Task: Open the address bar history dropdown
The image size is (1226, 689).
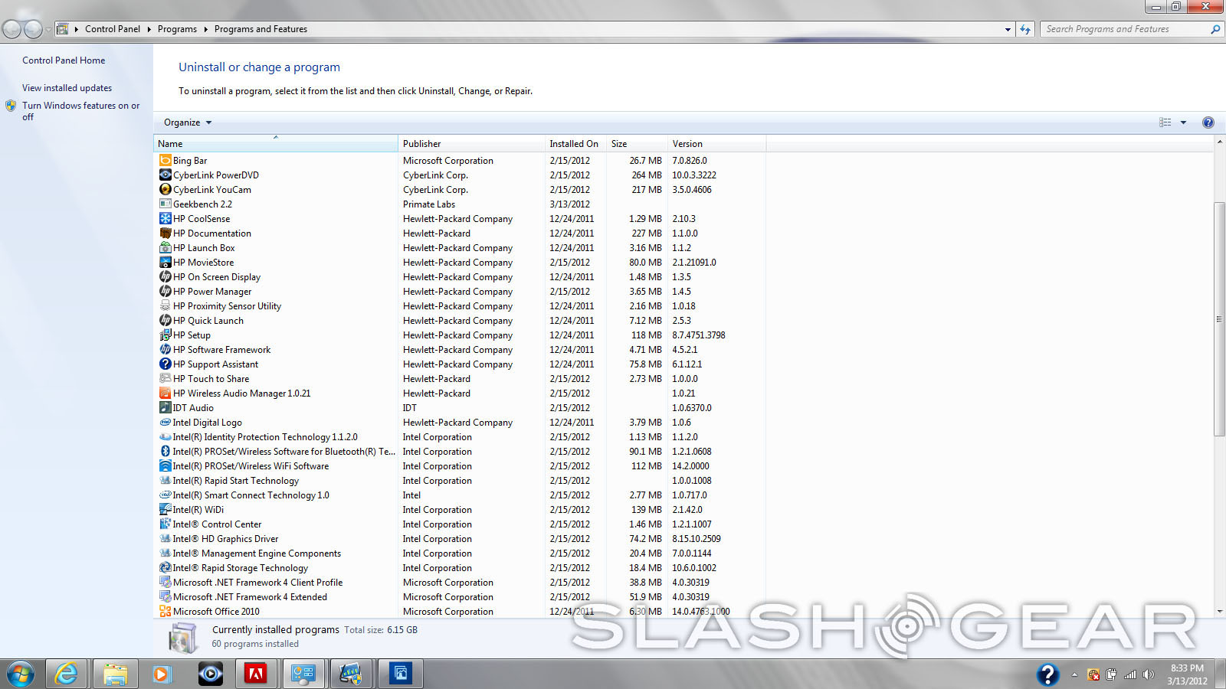Action: point(1008,29)
